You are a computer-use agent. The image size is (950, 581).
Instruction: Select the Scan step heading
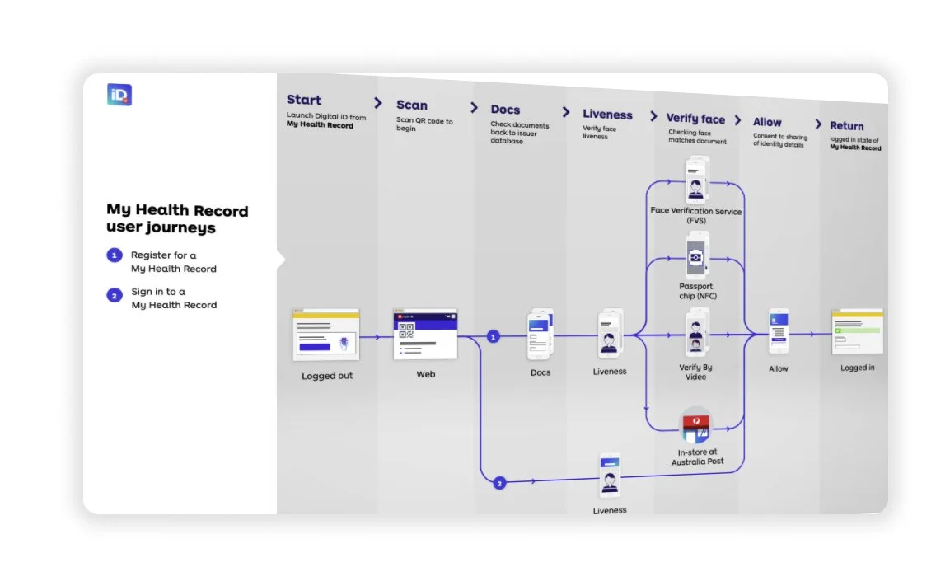click(x=412, y=105)
